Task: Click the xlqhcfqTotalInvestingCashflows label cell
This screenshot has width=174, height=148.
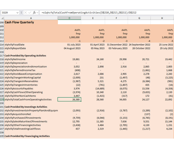Action: (x=31, y=129)
